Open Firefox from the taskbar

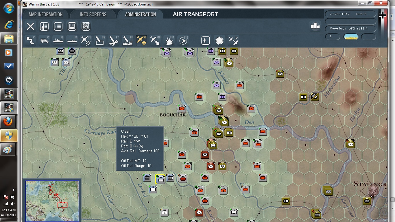coord(9,122)
